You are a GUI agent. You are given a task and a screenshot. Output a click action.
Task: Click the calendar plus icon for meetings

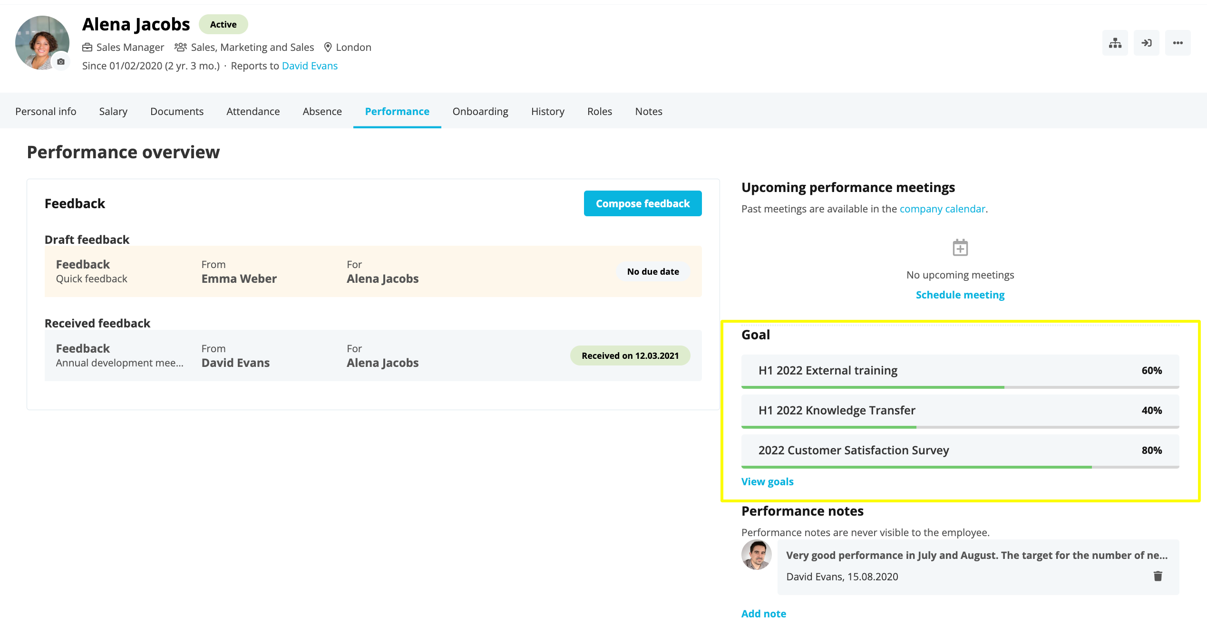click(x=960, y=248)
